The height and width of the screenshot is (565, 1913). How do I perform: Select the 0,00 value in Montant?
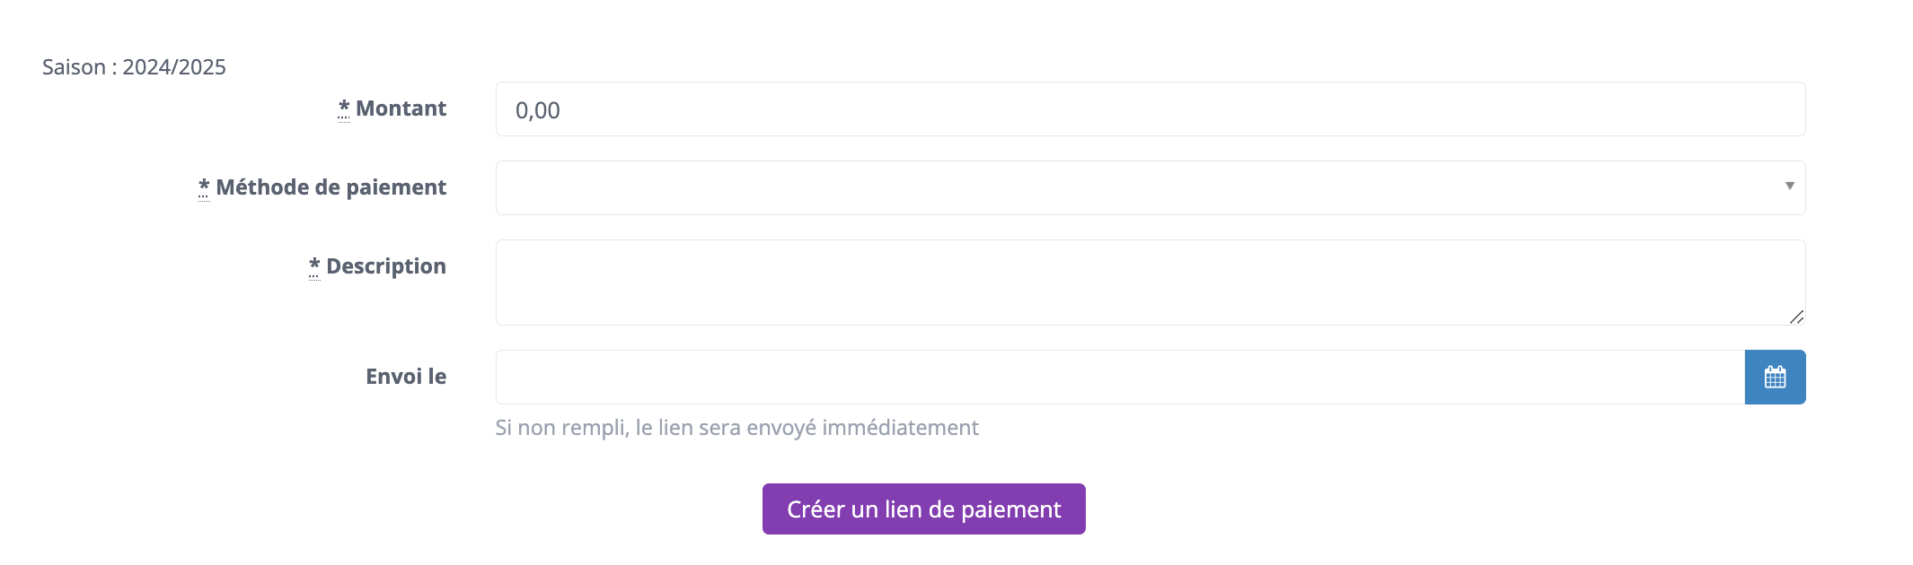[537, 110]
